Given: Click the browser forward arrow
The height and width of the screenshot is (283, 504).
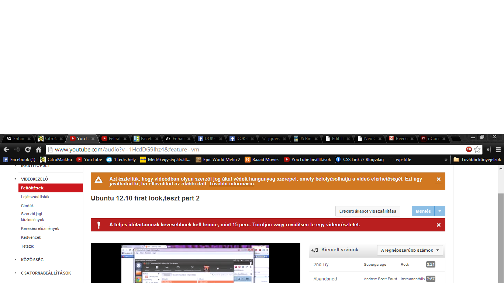Looking at the screenshot, I should pyautogui.click(x=17, y=150).
